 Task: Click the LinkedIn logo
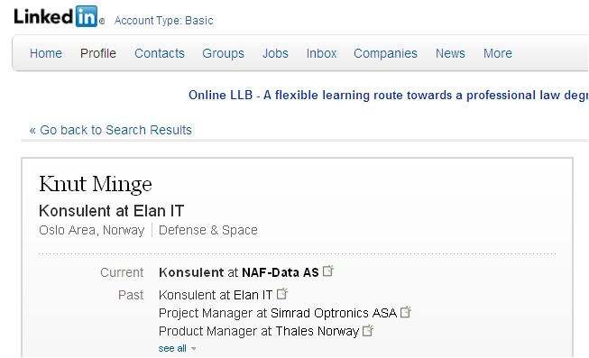point(59,16)
